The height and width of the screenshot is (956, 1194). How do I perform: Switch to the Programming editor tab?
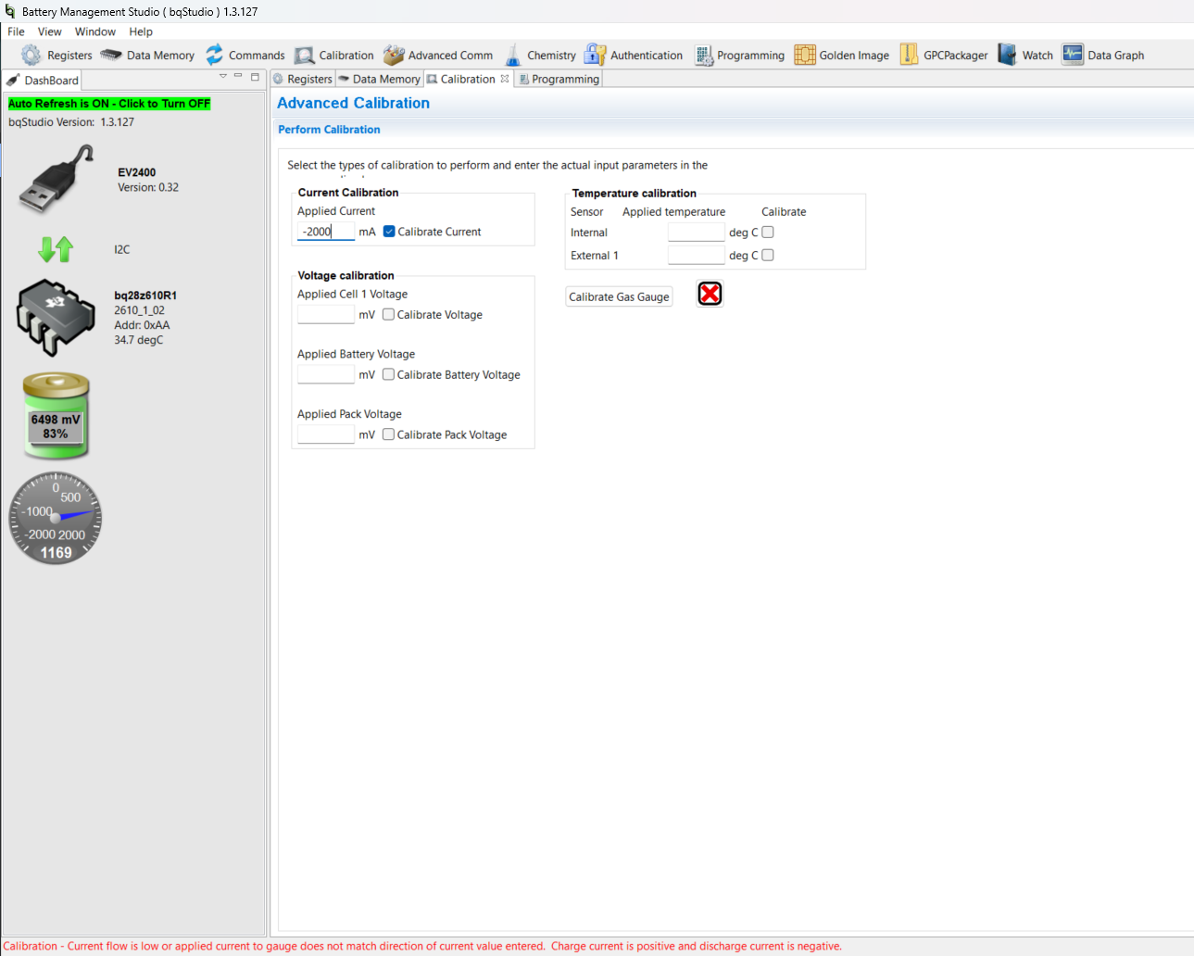coord(559,80)
